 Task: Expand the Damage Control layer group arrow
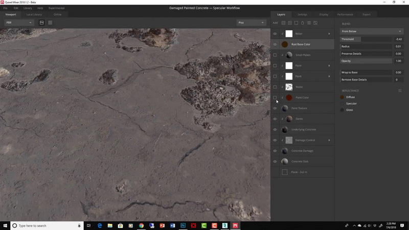(x=329, y=140)
